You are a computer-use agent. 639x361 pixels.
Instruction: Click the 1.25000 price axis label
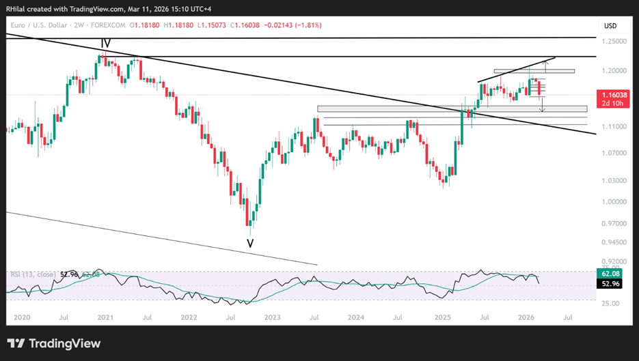coord(614,42)
